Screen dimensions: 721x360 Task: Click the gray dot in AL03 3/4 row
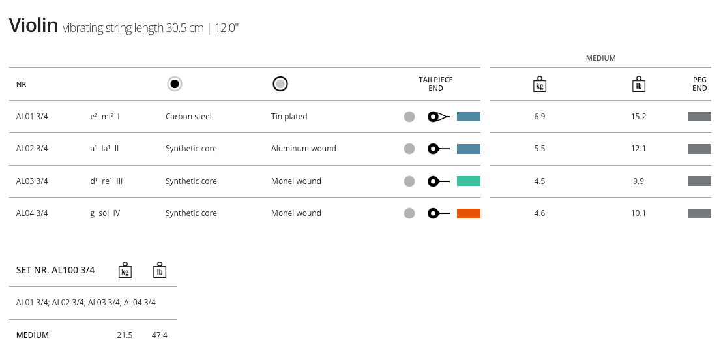tap(409, 181)
